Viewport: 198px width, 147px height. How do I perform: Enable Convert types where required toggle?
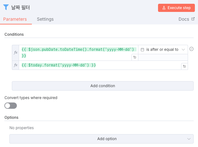click(11, 106)
